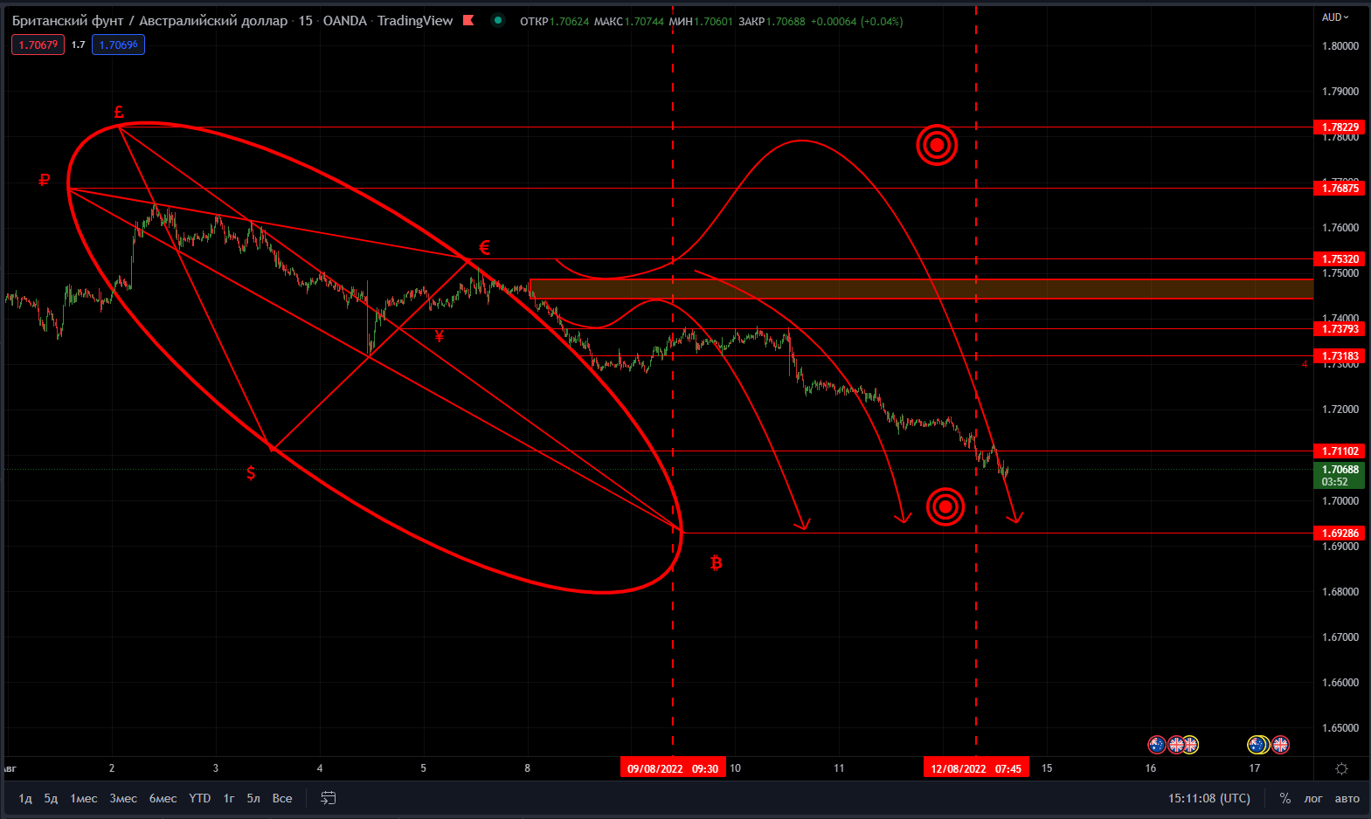Select the 1мес time range
The image size is (1371, 819).
[x=84, y=798]
